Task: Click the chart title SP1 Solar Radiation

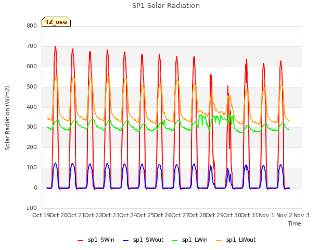Action: coord(166,6)
